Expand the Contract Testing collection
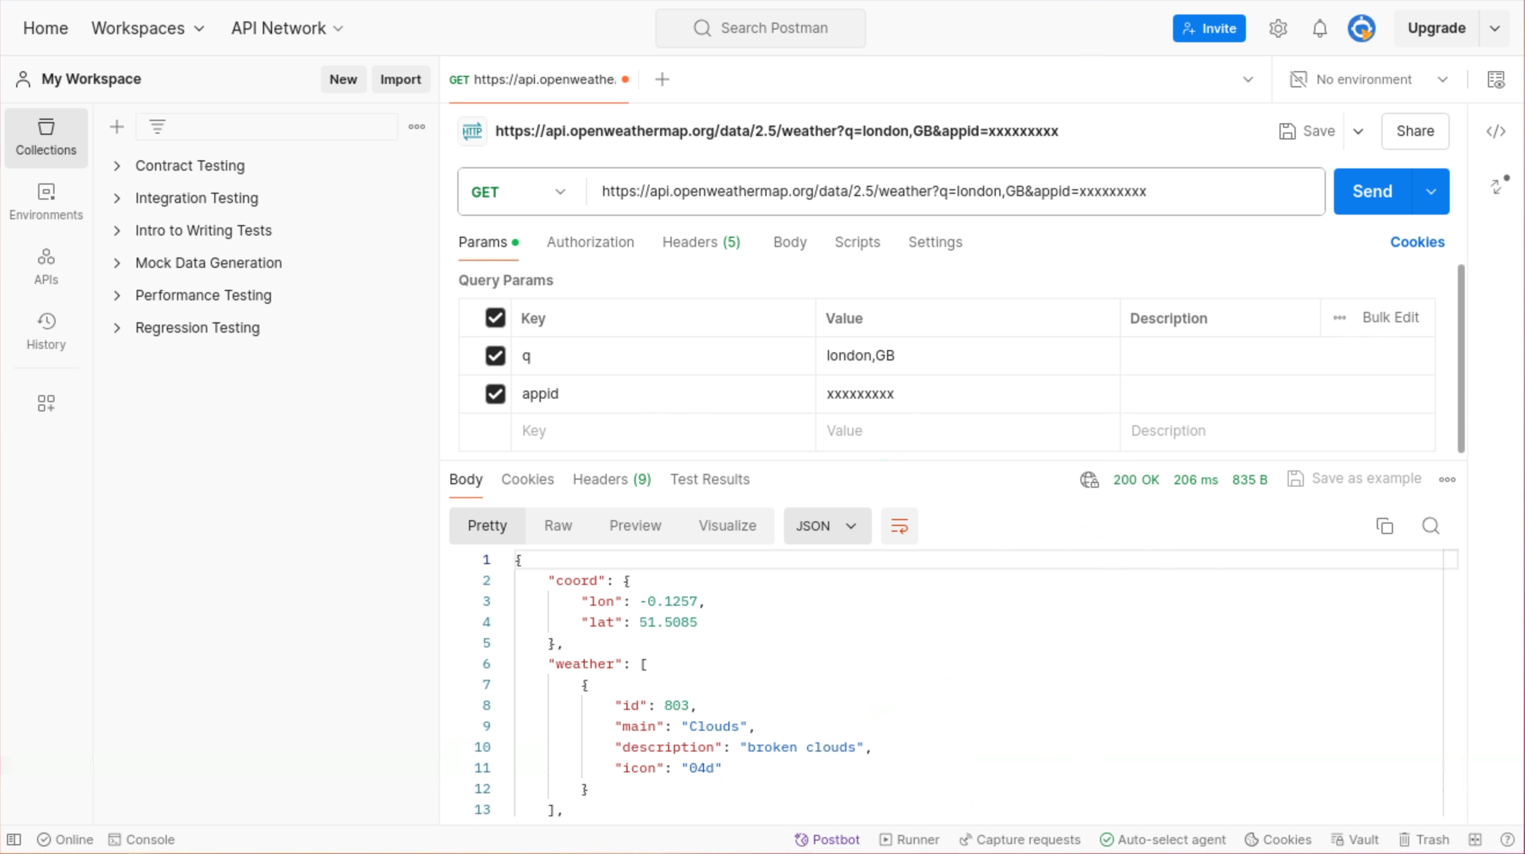Screen dimensions: 1525x854 point(117,166)
